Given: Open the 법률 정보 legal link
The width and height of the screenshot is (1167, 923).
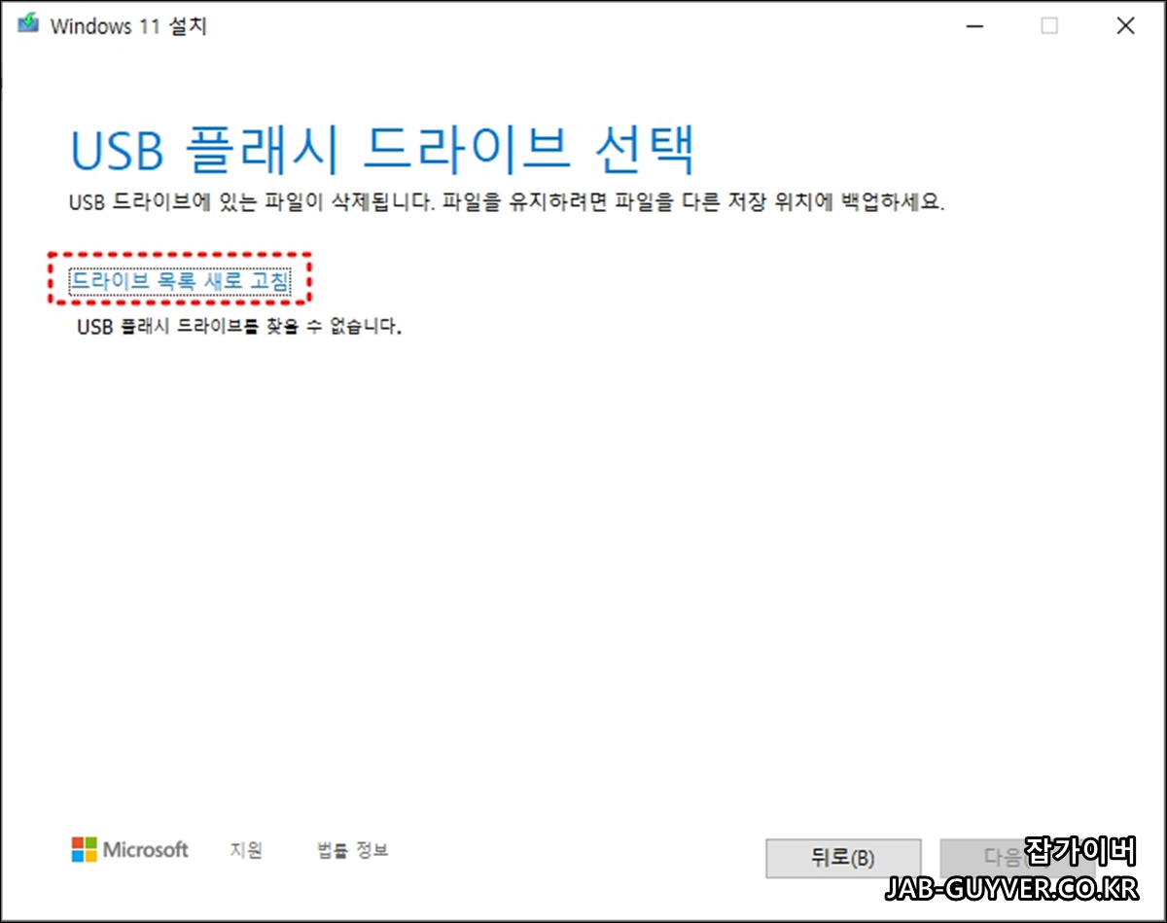Looking at the screenshot, I should [x=353, y=850].
